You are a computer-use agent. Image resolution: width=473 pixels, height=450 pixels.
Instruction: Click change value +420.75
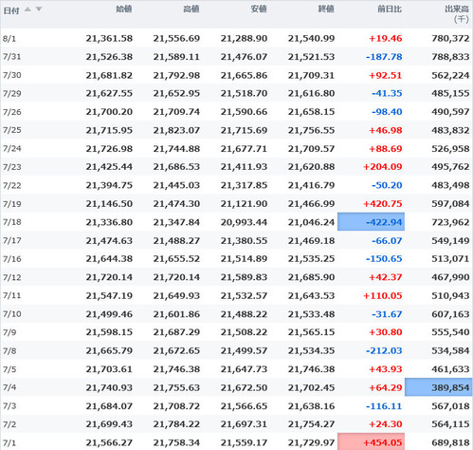pyautogui.click(x=383, y=204)
